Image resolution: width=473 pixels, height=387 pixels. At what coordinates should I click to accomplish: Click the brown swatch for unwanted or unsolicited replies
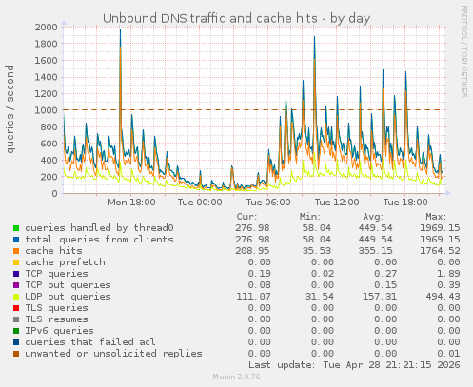click(16, 354)
